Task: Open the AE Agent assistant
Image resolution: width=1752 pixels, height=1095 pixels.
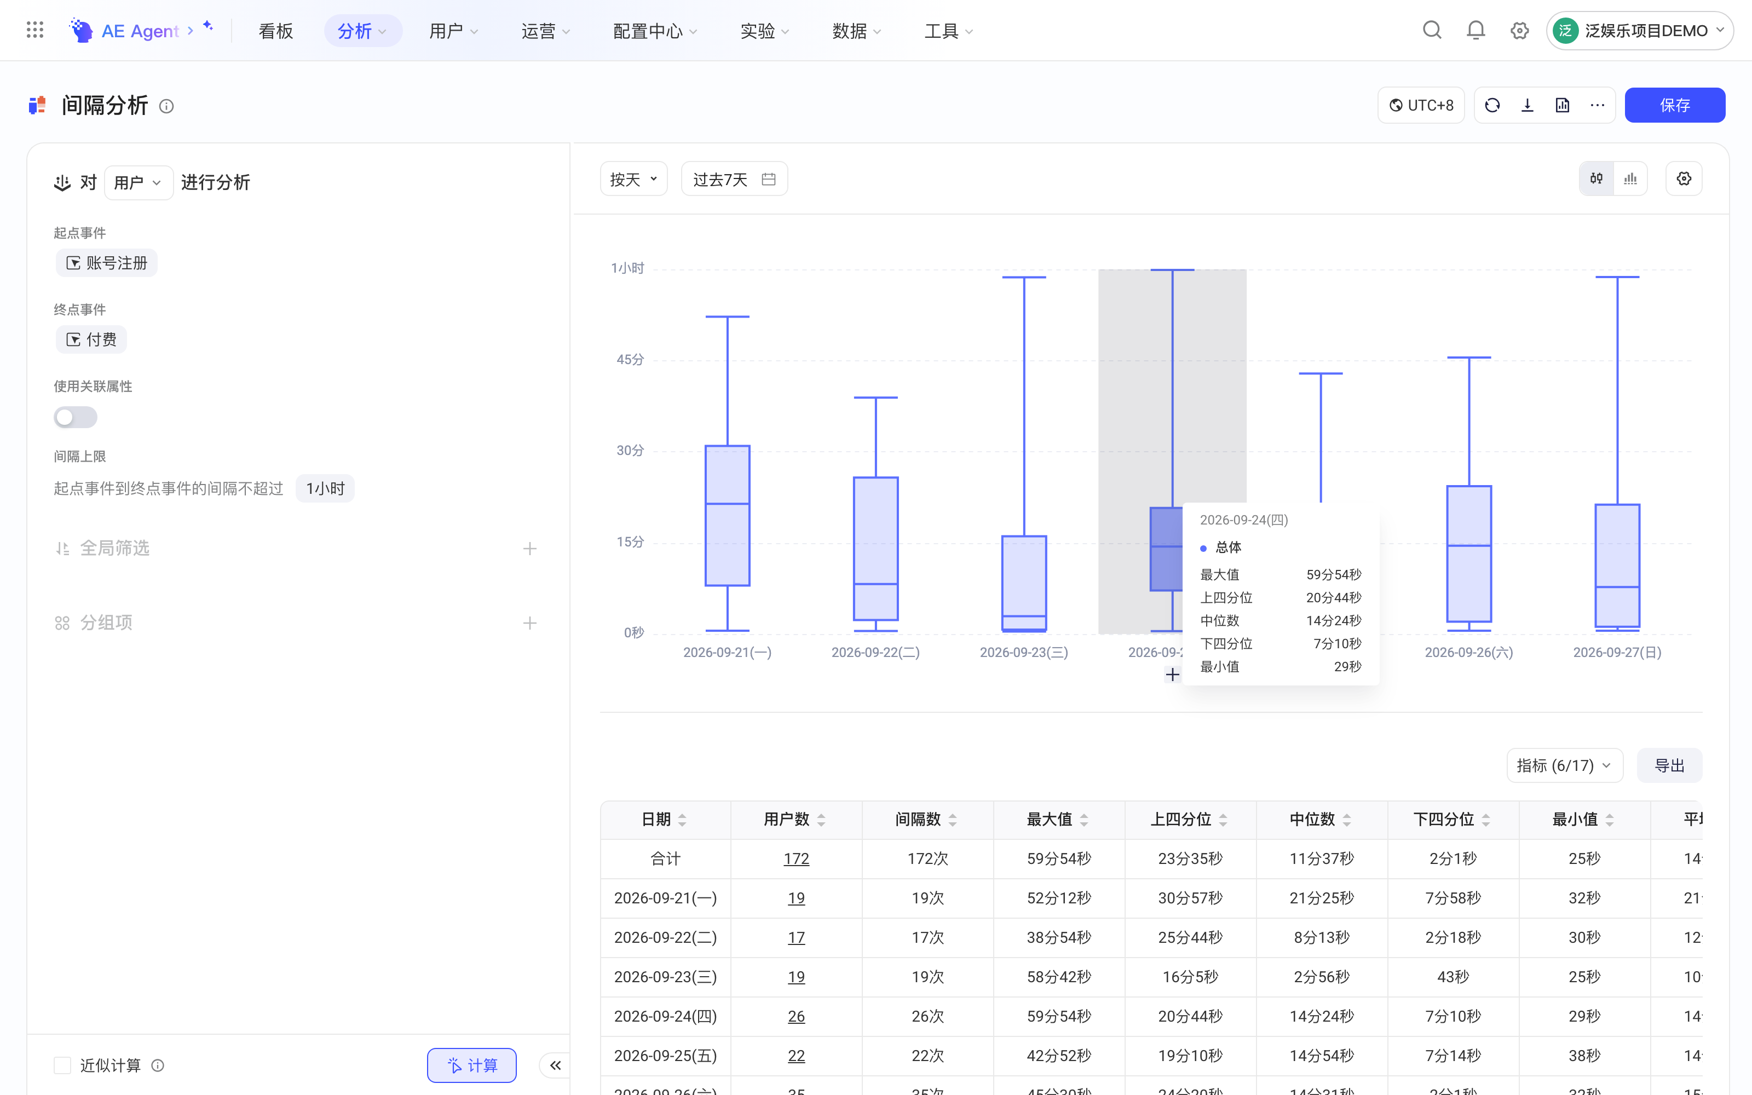Action: pyautogui.click(x=141, y=31)
